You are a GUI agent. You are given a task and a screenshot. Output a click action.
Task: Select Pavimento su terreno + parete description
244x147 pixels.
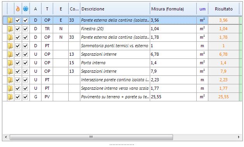tap(115, 97)
